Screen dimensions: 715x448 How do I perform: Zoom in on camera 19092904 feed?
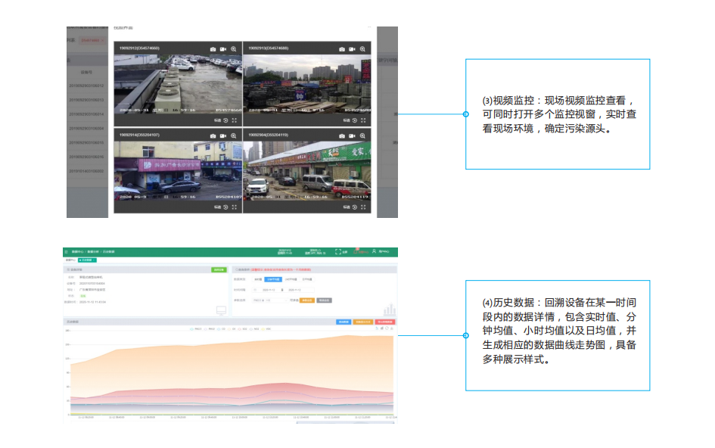pos(362,136)
